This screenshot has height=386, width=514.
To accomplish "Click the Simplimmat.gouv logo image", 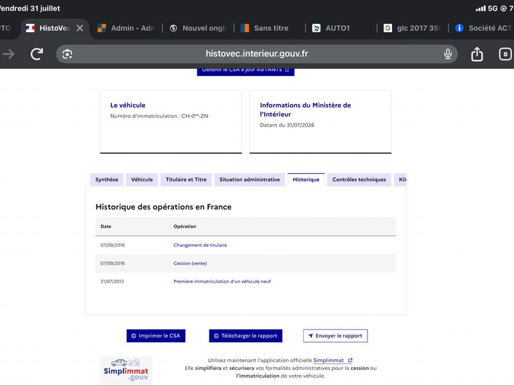I will (126, 371).
